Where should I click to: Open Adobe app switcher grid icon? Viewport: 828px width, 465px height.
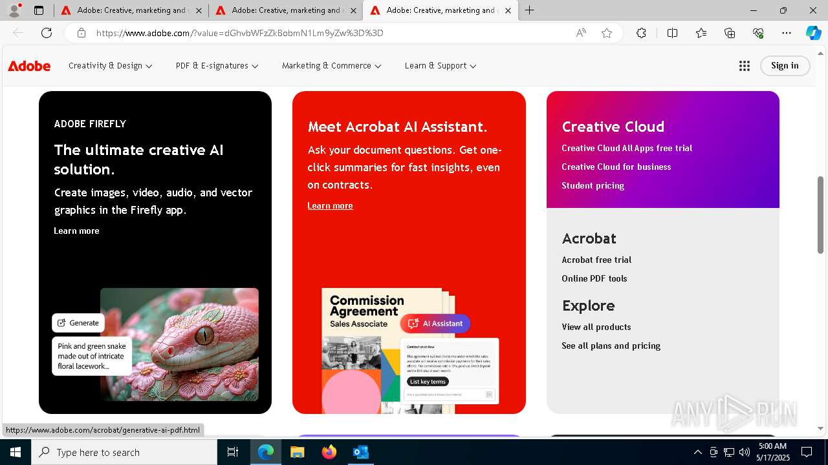coord(745,65)
